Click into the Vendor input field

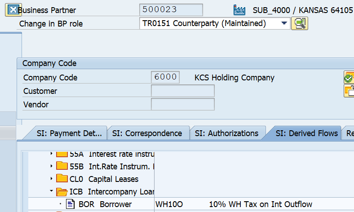(x=182, y=104)
